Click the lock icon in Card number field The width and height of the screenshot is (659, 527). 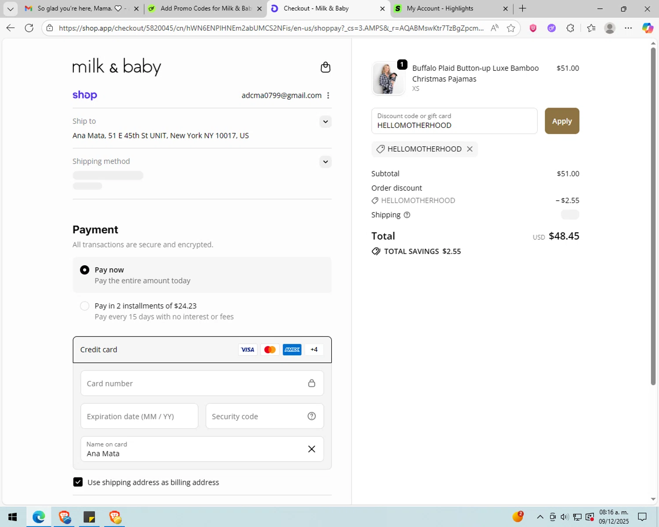[x=311, y=383]
